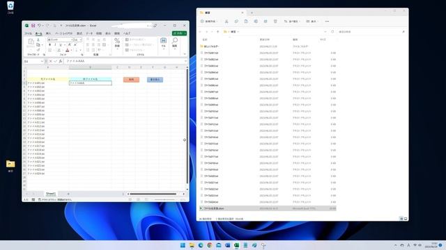Open the Excel font size dropdown

click(x=81, y=40)
